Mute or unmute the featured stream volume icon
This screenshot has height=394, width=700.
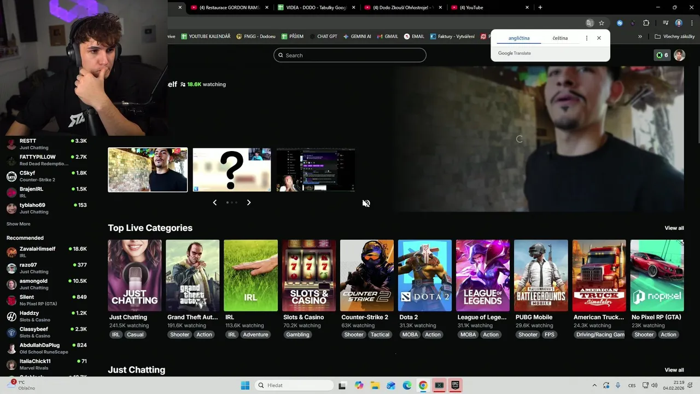coord(366,204)
